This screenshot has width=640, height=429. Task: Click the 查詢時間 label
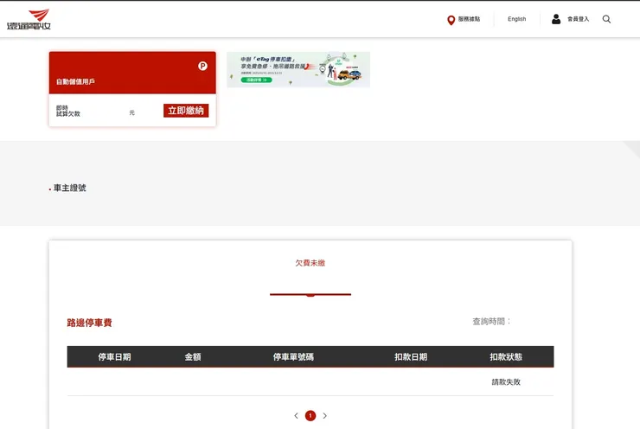pyautogui.click(x=491, y=322)
